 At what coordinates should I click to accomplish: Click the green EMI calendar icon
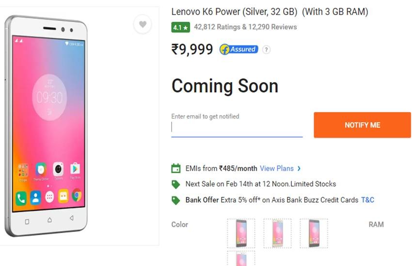tap(176, 168)
